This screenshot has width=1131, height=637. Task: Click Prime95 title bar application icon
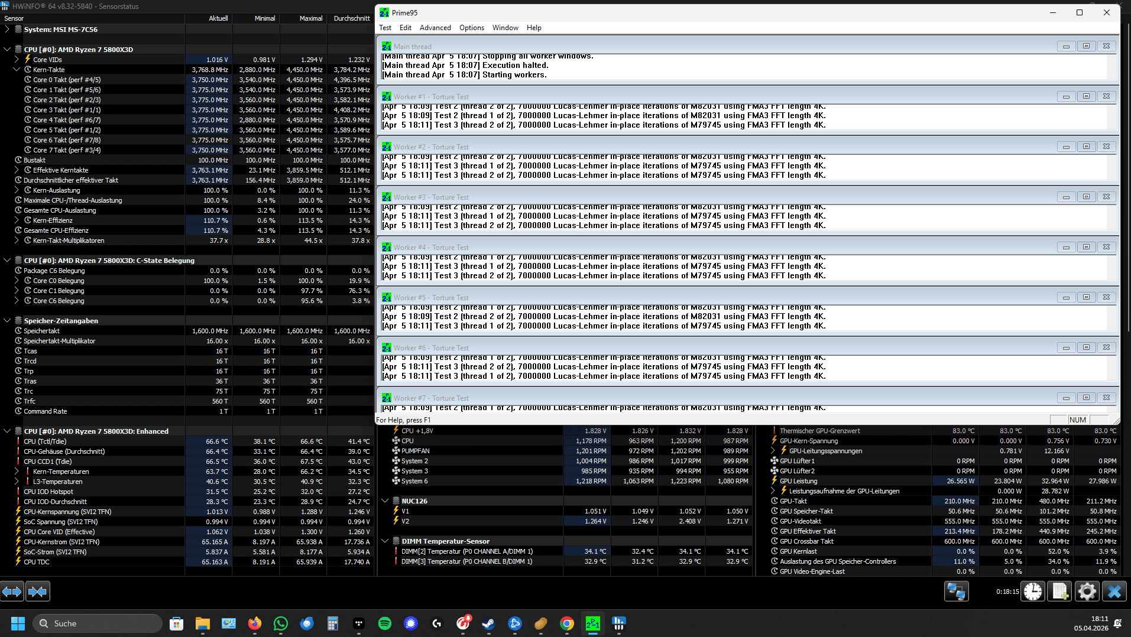tap(384, 12)
